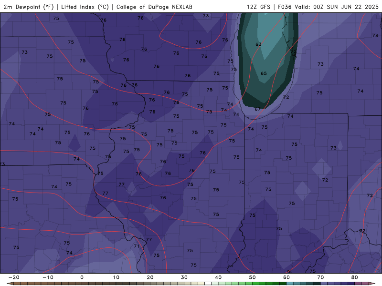Click the "-20" color scale label
Screen dimensions: 382x286
[14, 277]
